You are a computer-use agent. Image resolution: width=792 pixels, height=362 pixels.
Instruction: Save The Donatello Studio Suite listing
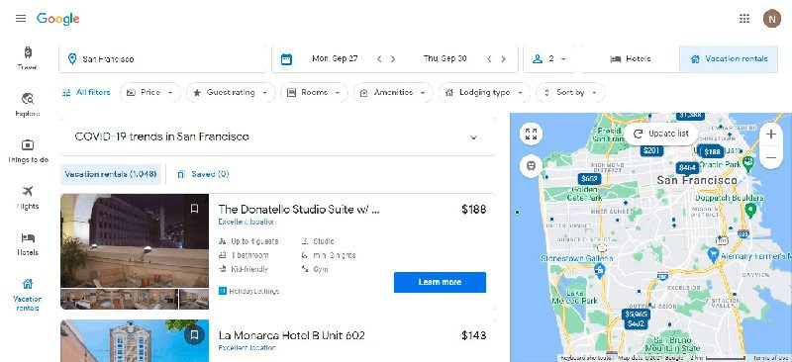pos(194,209)
